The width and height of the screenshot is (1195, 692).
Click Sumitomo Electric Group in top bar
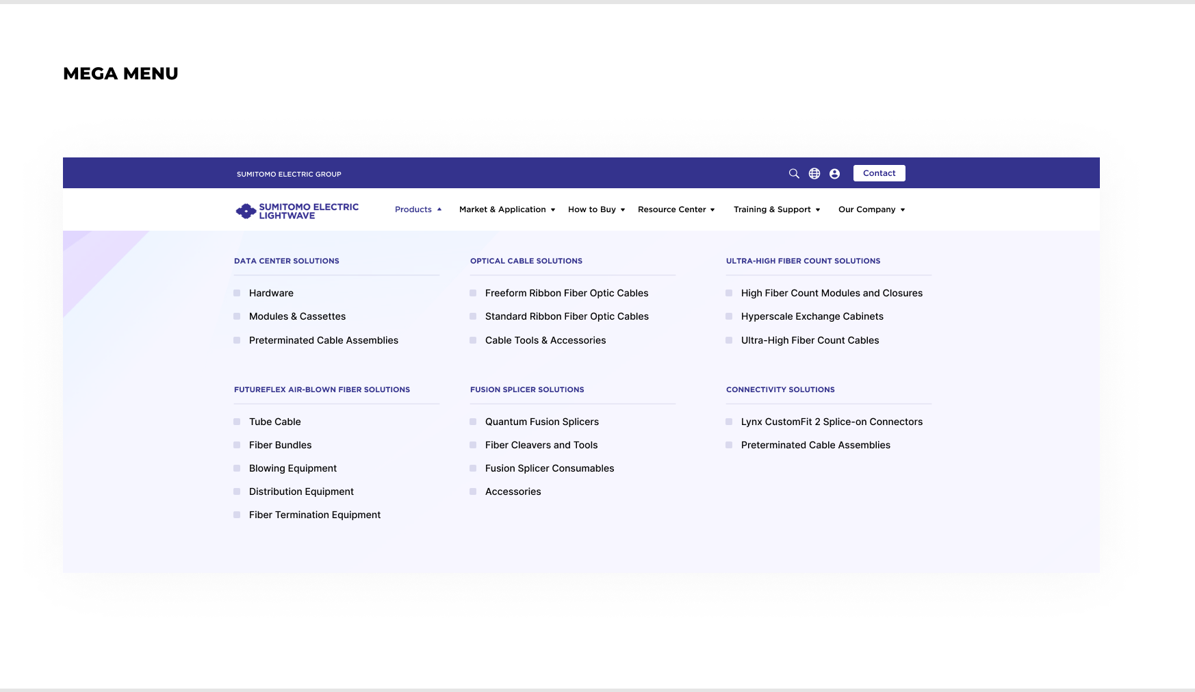point(289,174)
